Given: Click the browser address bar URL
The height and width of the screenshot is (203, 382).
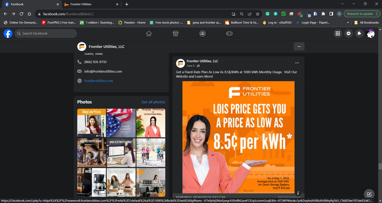Looking at the screenshot, I should pyautogui.click(x=69, y=14).
